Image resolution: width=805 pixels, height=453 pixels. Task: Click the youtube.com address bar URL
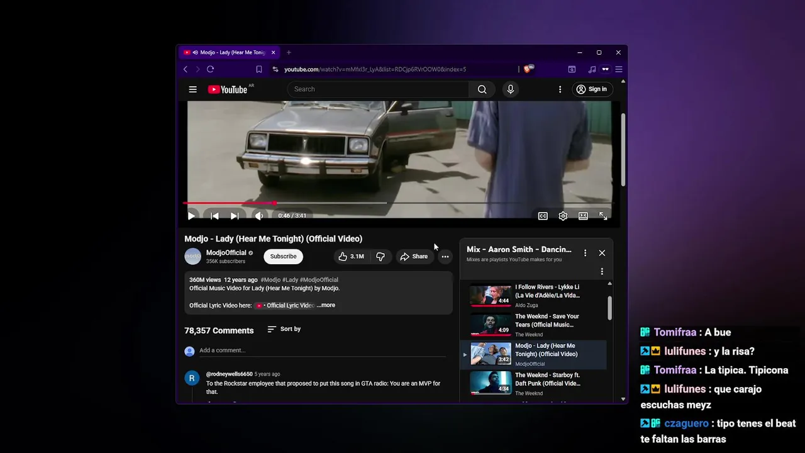click(375, 69)
